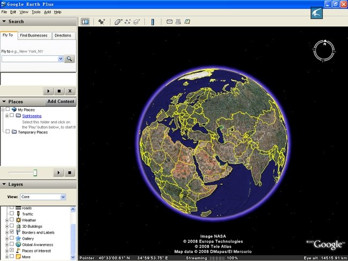Switch to Find Businesses tab
The height and width of the screenshot is (261, 348).
(34, 35)
